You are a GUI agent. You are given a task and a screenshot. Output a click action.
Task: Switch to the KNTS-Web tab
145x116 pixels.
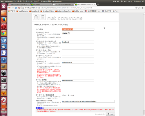(x=41, y=4)
